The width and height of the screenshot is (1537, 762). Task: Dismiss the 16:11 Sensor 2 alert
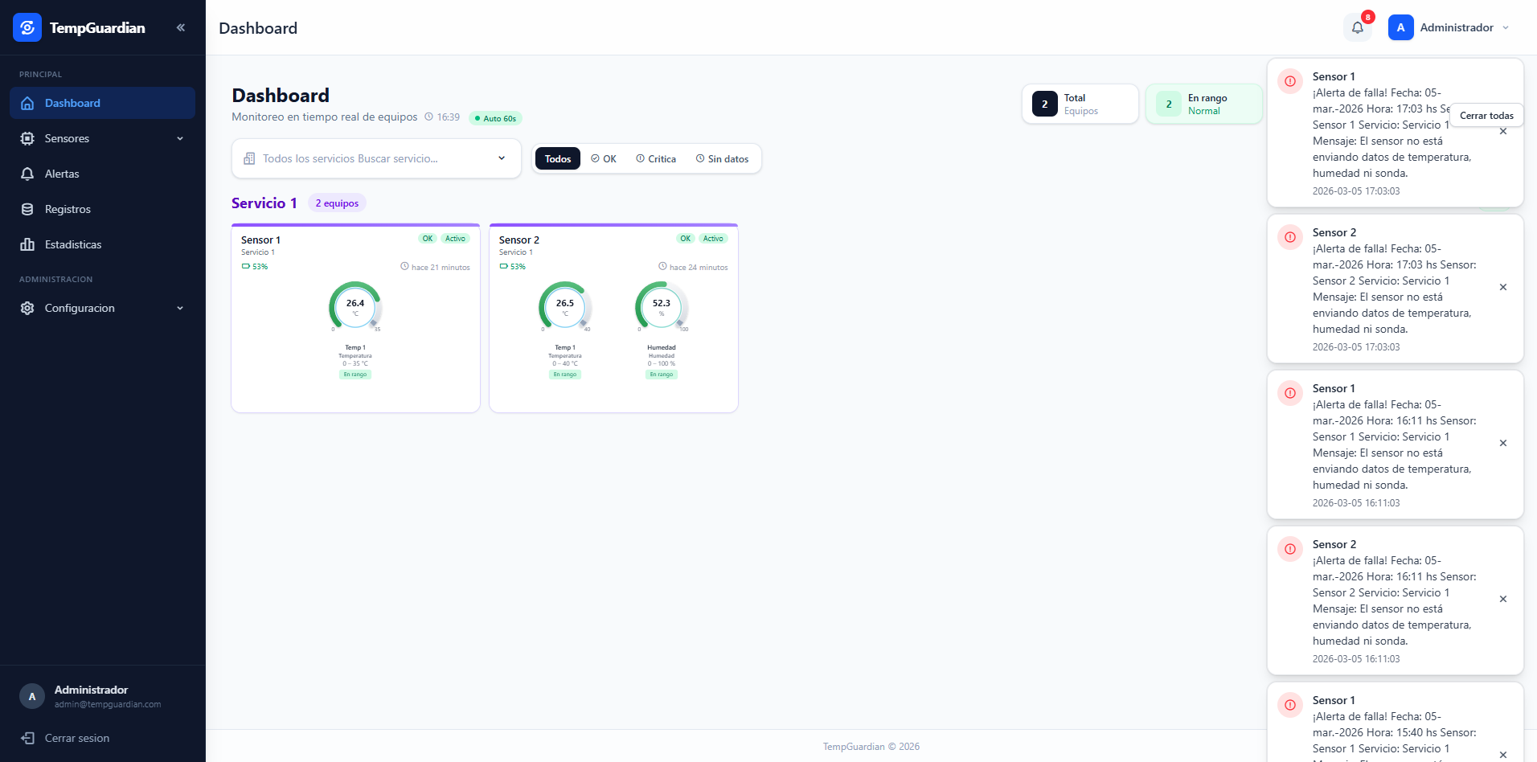1503,599
